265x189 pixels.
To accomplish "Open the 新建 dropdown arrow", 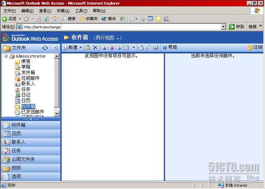I will [x=81, y=48].
